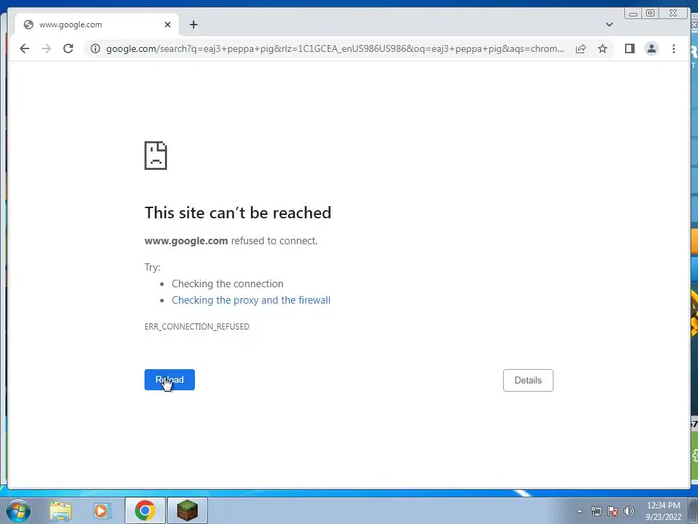Open Action Center flag icon
The height and width of the screenshot is (524, 698).
pos(613,511)
